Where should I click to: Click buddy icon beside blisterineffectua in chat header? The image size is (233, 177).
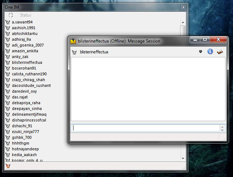click(74, 52)
